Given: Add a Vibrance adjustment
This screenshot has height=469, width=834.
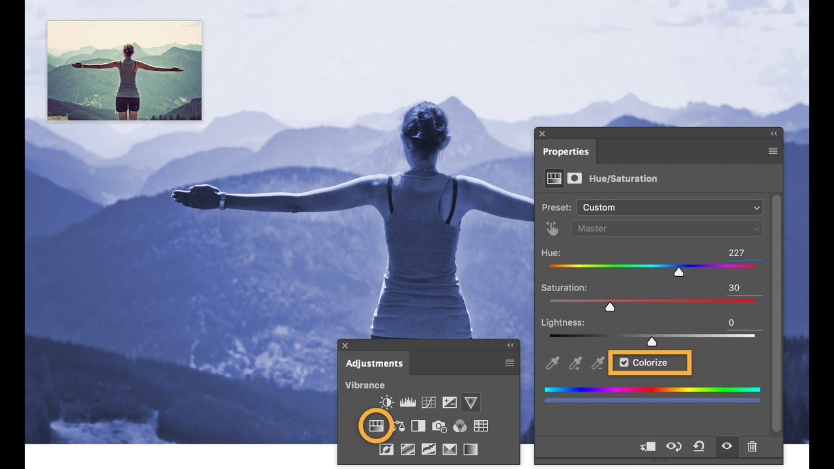Looking at the screenshot, I should [x=470, y=403].
